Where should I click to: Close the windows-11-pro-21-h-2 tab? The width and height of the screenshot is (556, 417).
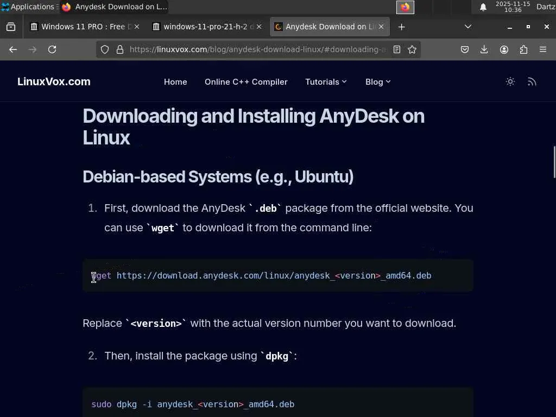(259, 27)
